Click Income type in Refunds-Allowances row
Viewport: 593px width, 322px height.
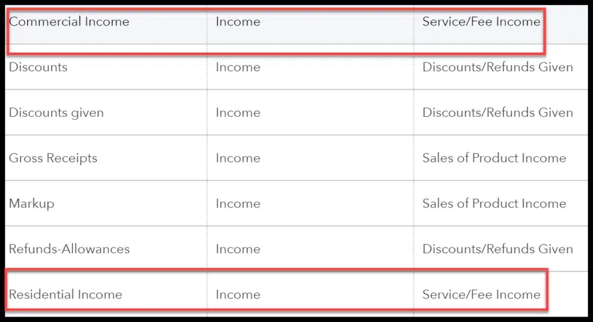tap(238, 249)
